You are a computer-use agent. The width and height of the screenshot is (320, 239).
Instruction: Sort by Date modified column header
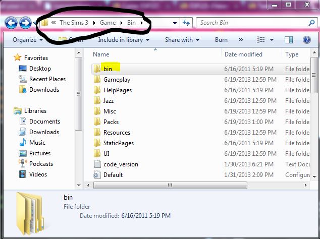coord(243,54)
